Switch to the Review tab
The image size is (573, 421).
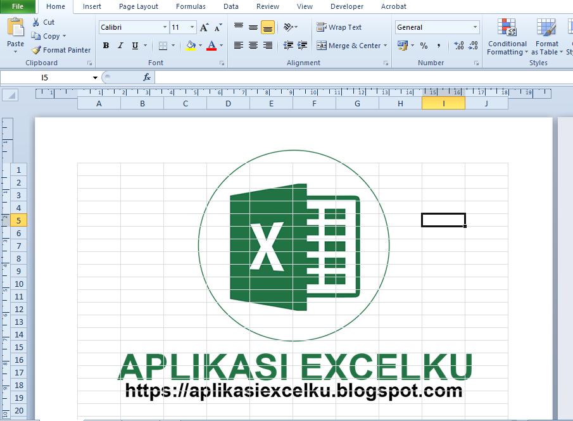(267, 6)
